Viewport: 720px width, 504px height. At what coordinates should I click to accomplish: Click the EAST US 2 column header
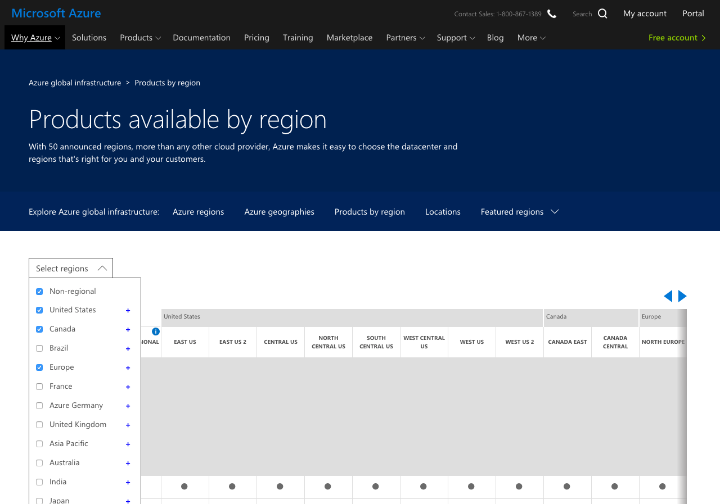click(x=233, y=342)
